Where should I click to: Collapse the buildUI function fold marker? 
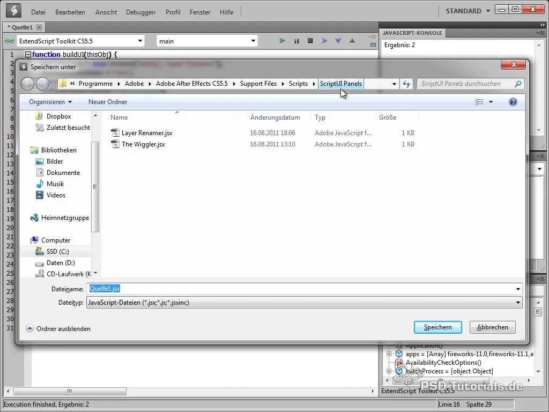click(28, 54)
